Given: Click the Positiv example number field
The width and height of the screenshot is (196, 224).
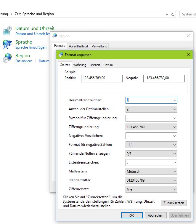Looking at the screenshot, I should (x=102, y=78).
